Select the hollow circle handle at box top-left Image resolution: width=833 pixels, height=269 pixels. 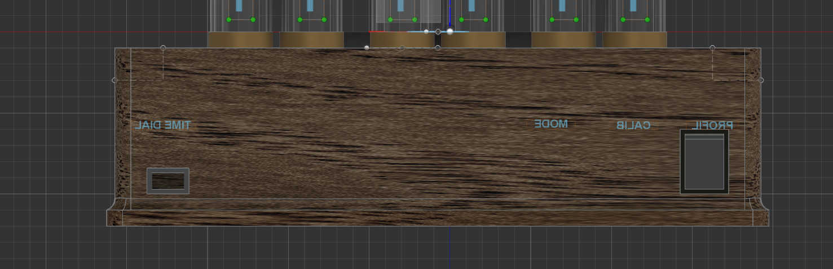[x=163, y=48]
